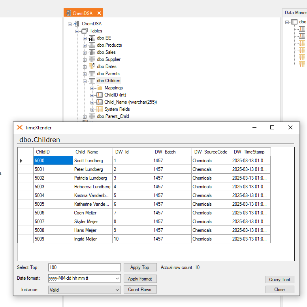Click the Scott Lundberg cell
The image size is (307, 307).
(92, 161)
